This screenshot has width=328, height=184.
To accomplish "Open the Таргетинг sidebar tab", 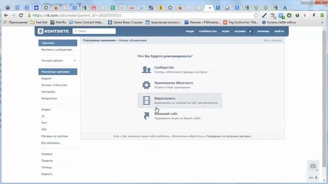I will (58, 43).
